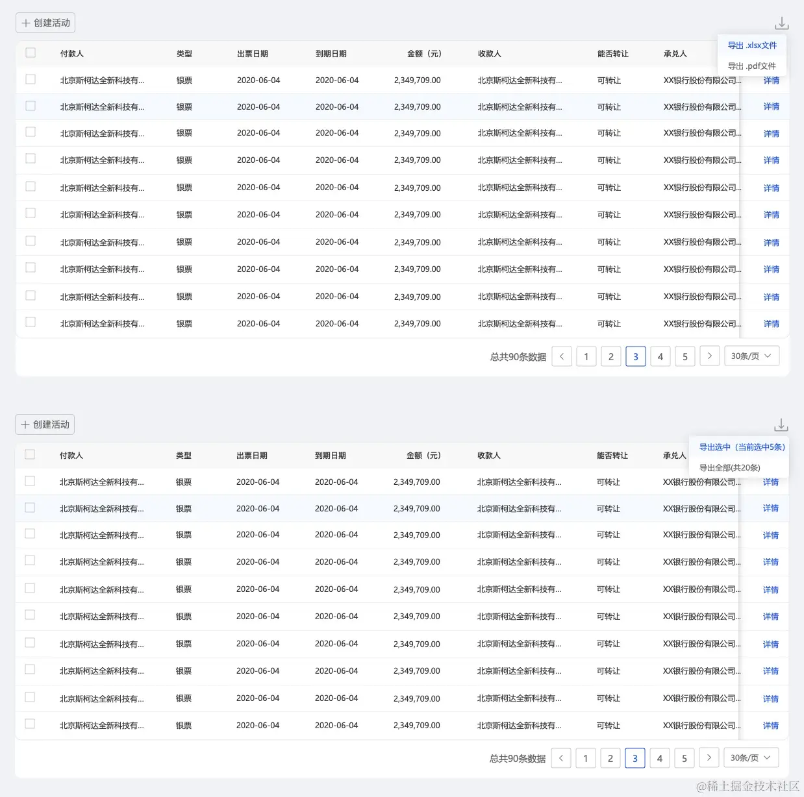Go to next page in lower table pagination

point(709,757)
